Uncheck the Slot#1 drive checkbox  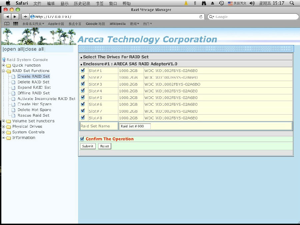(83, 70)
